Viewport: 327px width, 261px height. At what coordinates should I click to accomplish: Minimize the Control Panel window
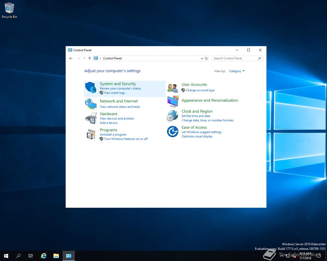pos(237,50)
